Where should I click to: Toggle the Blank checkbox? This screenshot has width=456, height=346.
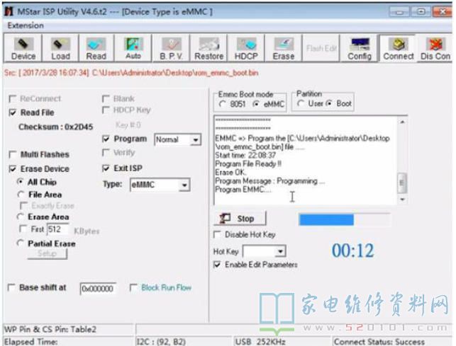[x=106, y=98]
